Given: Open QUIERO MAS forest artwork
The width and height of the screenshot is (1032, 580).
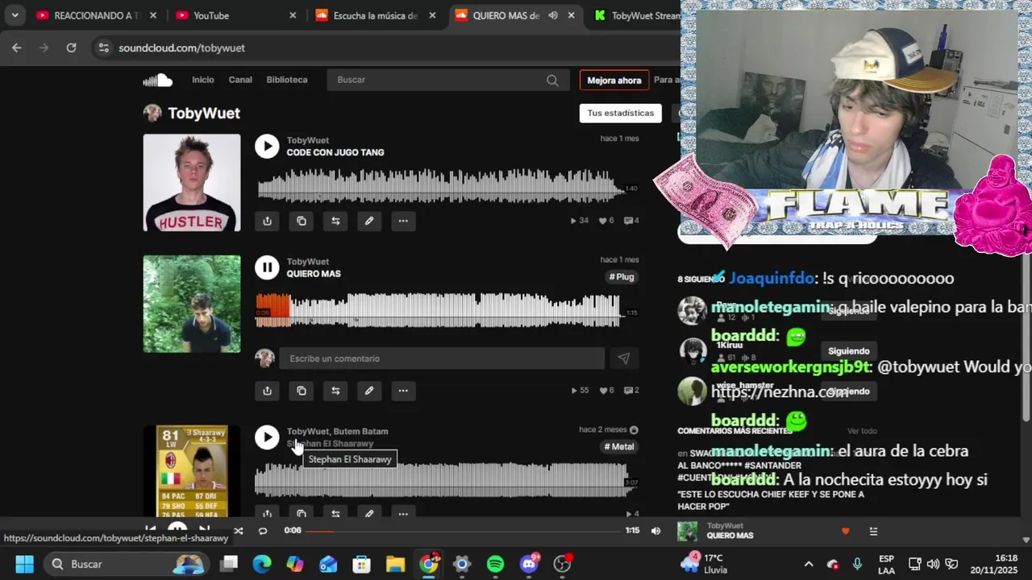Looking at the screenshot, I should click(x=192, y=304).
